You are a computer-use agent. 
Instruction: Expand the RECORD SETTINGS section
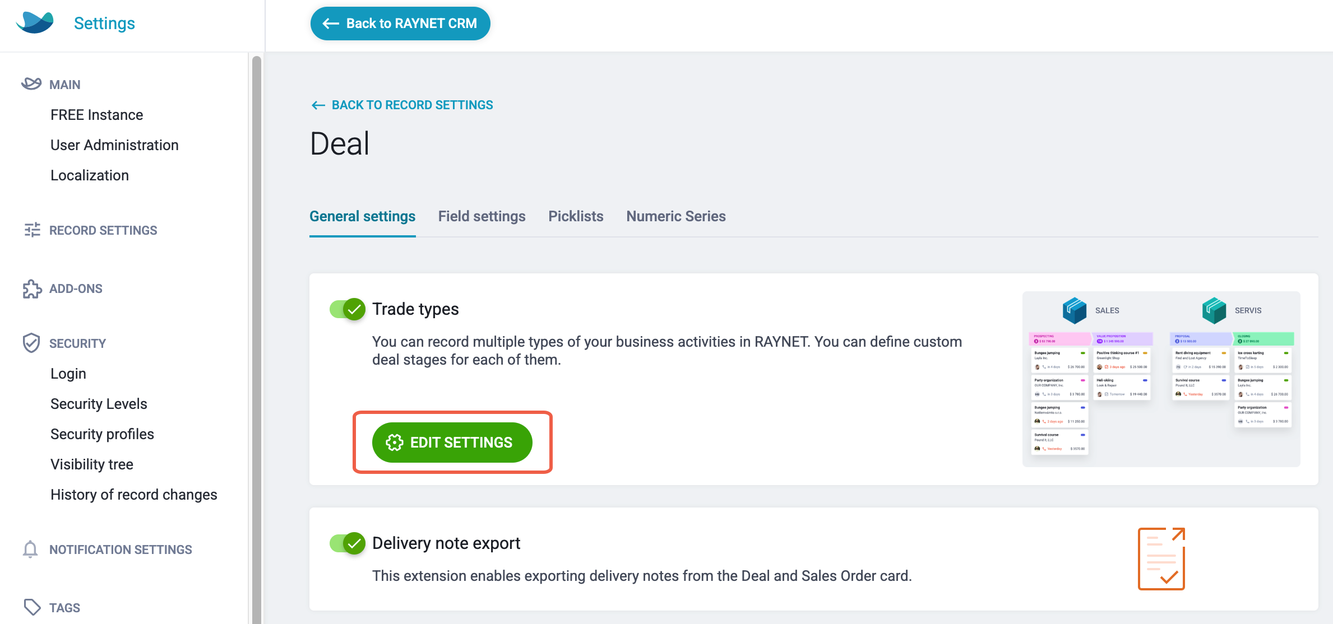(x=103, y=230)
